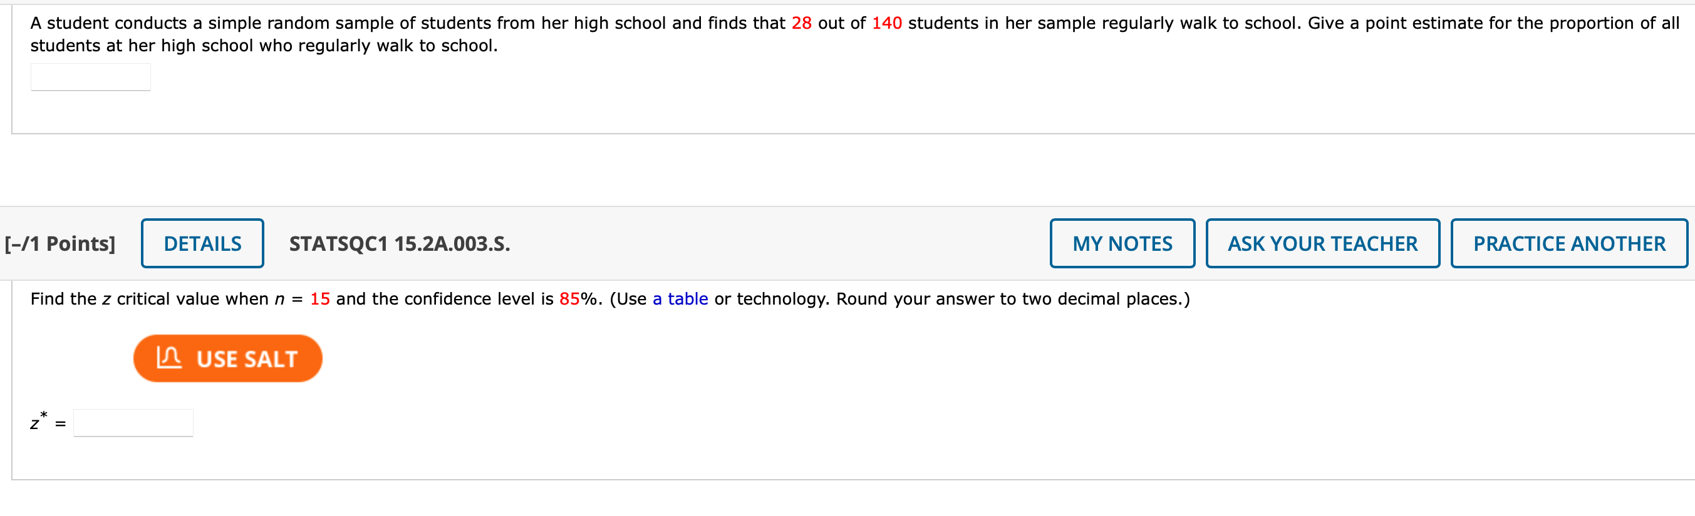Click the [-/1 Points] label

[x=60, y=244]
